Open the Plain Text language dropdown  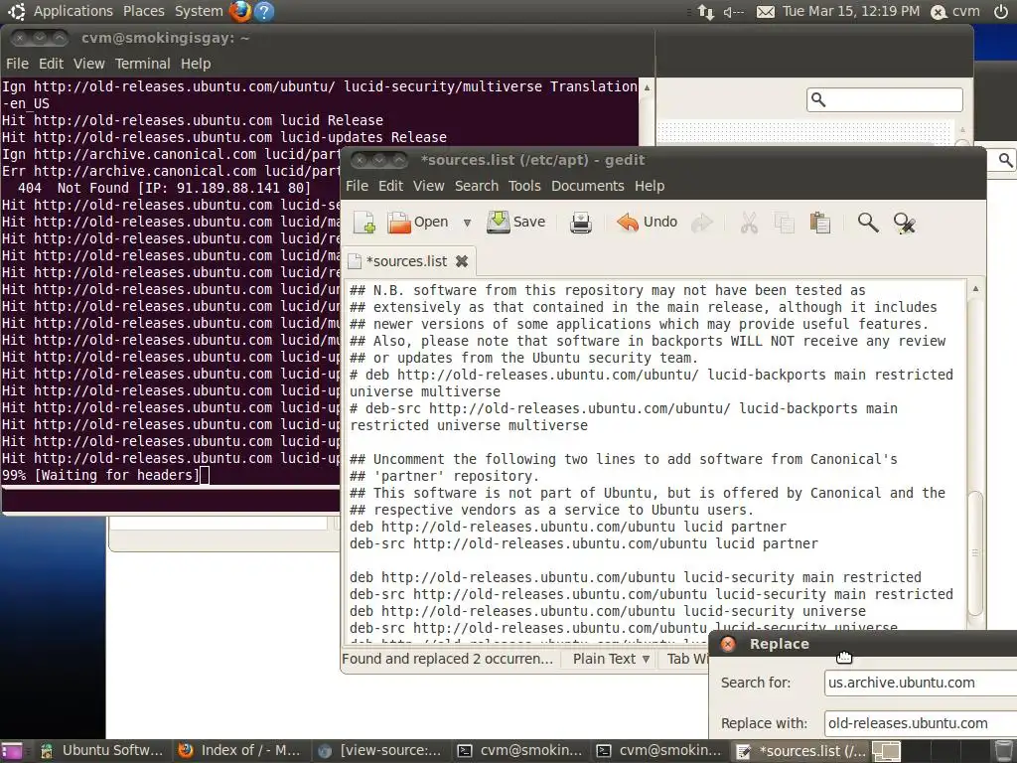click(611, 659)
